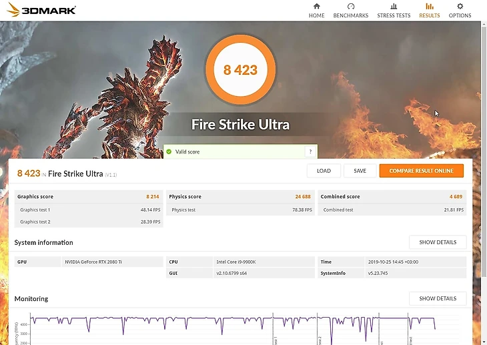
Task: Click the Monitoring frequency graph
Action: (233, 327)
